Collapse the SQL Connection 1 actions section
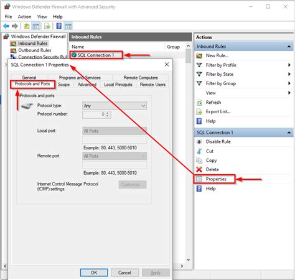This screenshot has width=295, height=280. point(289,133)
